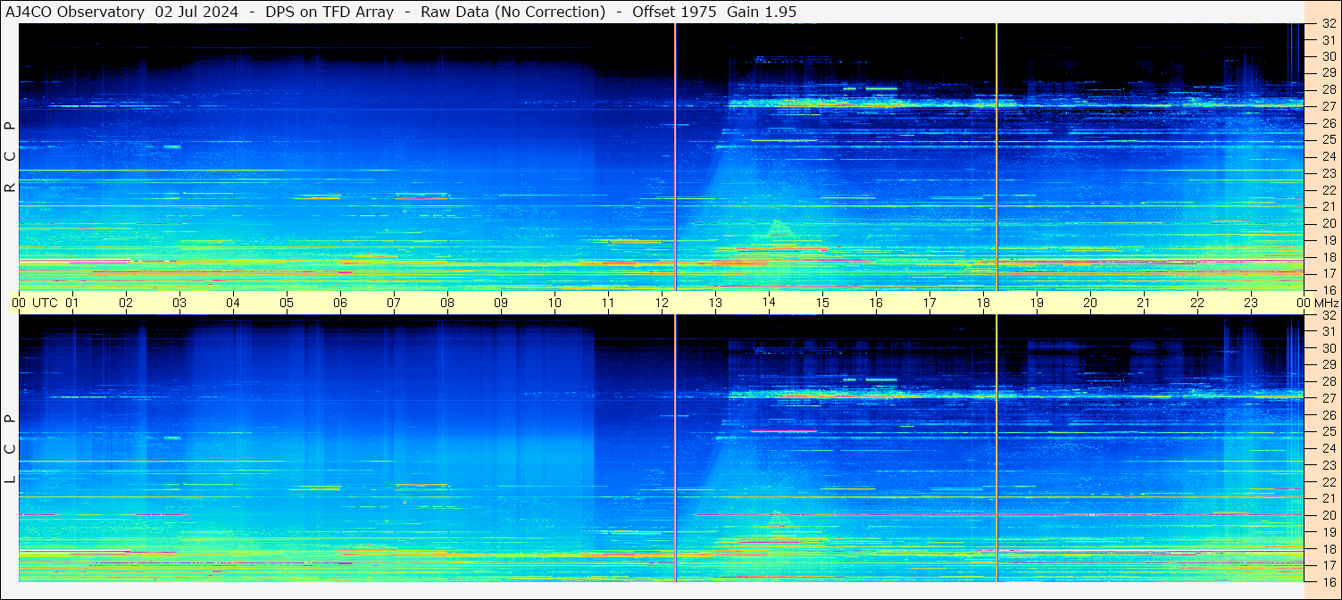
Task: Click the 05 hour label on time axis
Action: pyautogui.click(x=287, y=304)
